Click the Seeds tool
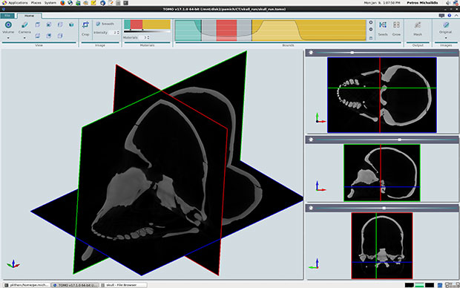The height and width of the screenshot is (288, 460). 383,28
